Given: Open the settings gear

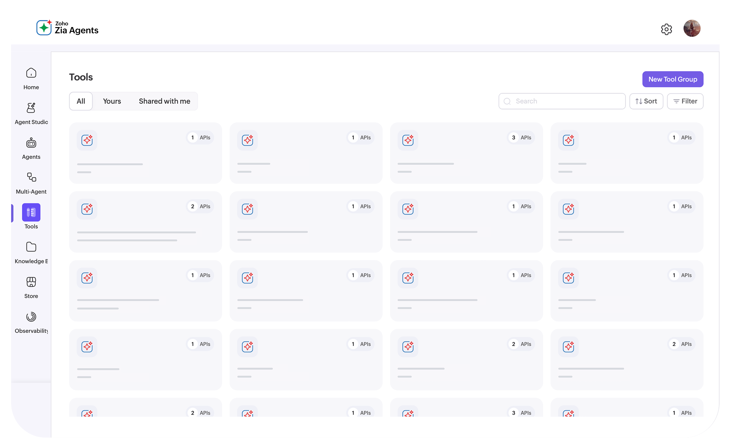Looking at the screenshot, I should tap(666, 29).
